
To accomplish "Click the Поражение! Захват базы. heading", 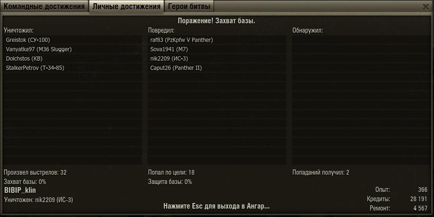I will coord(217,21).
